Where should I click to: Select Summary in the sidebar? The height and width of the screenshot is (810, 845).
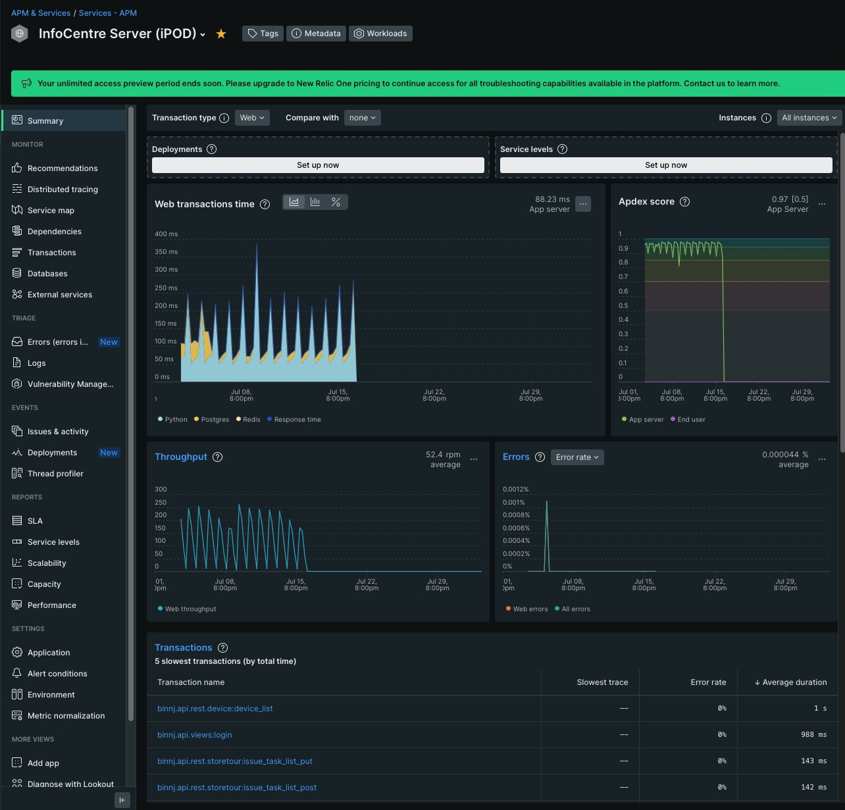click(64, 120)
